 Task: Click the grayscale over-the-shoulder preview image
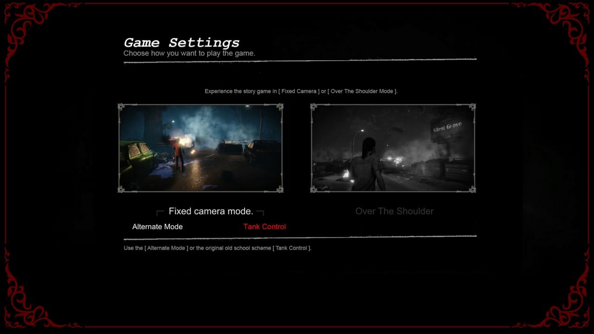[393, 148]
